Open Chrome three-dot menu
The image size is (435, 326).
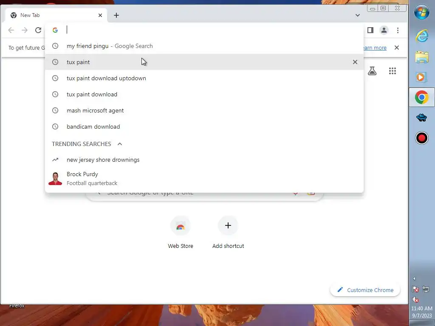click(398, 30)
